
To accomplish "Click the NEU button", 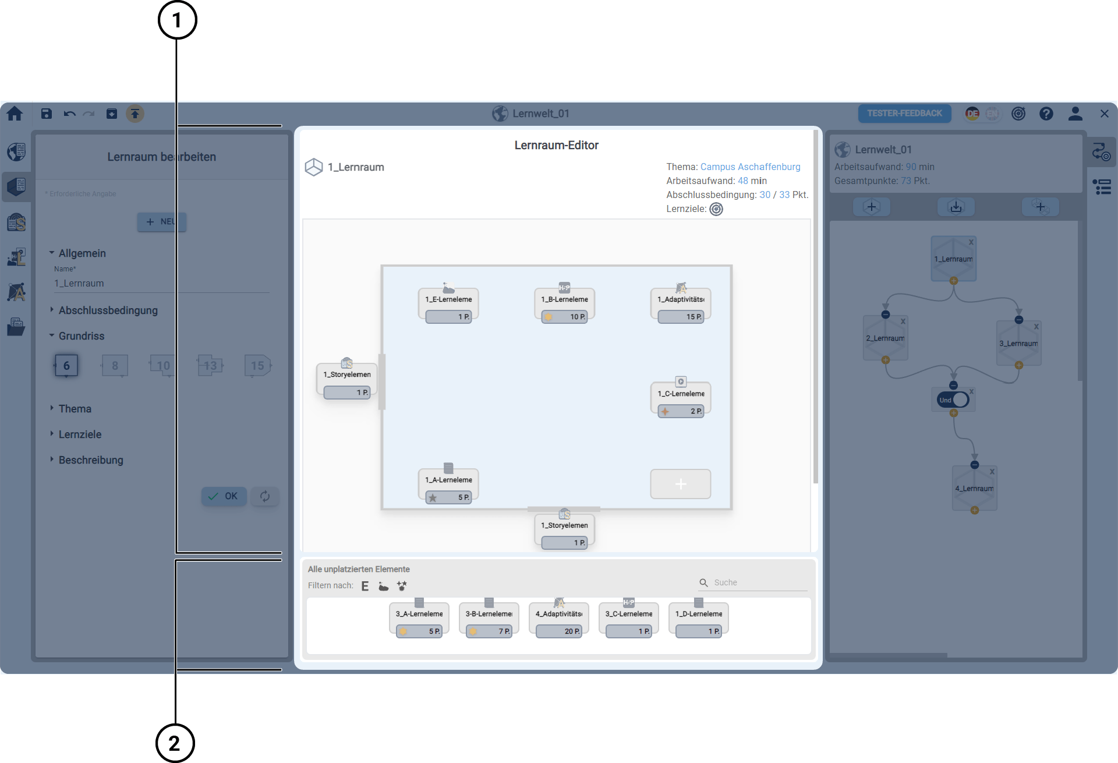I will pyautogui.click(x=162, y=222).
